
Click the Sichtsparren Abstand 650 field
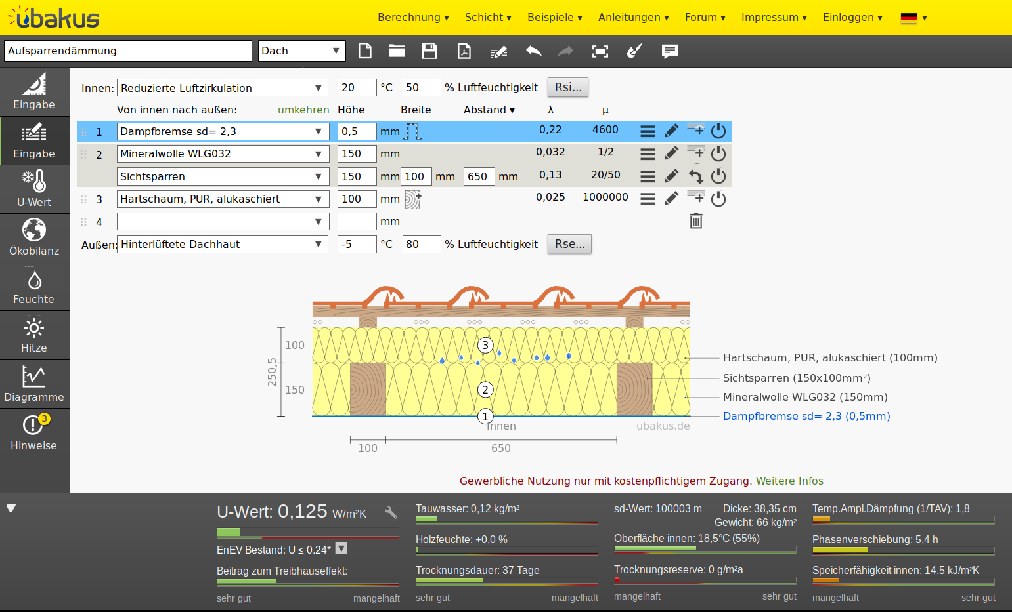479,176
